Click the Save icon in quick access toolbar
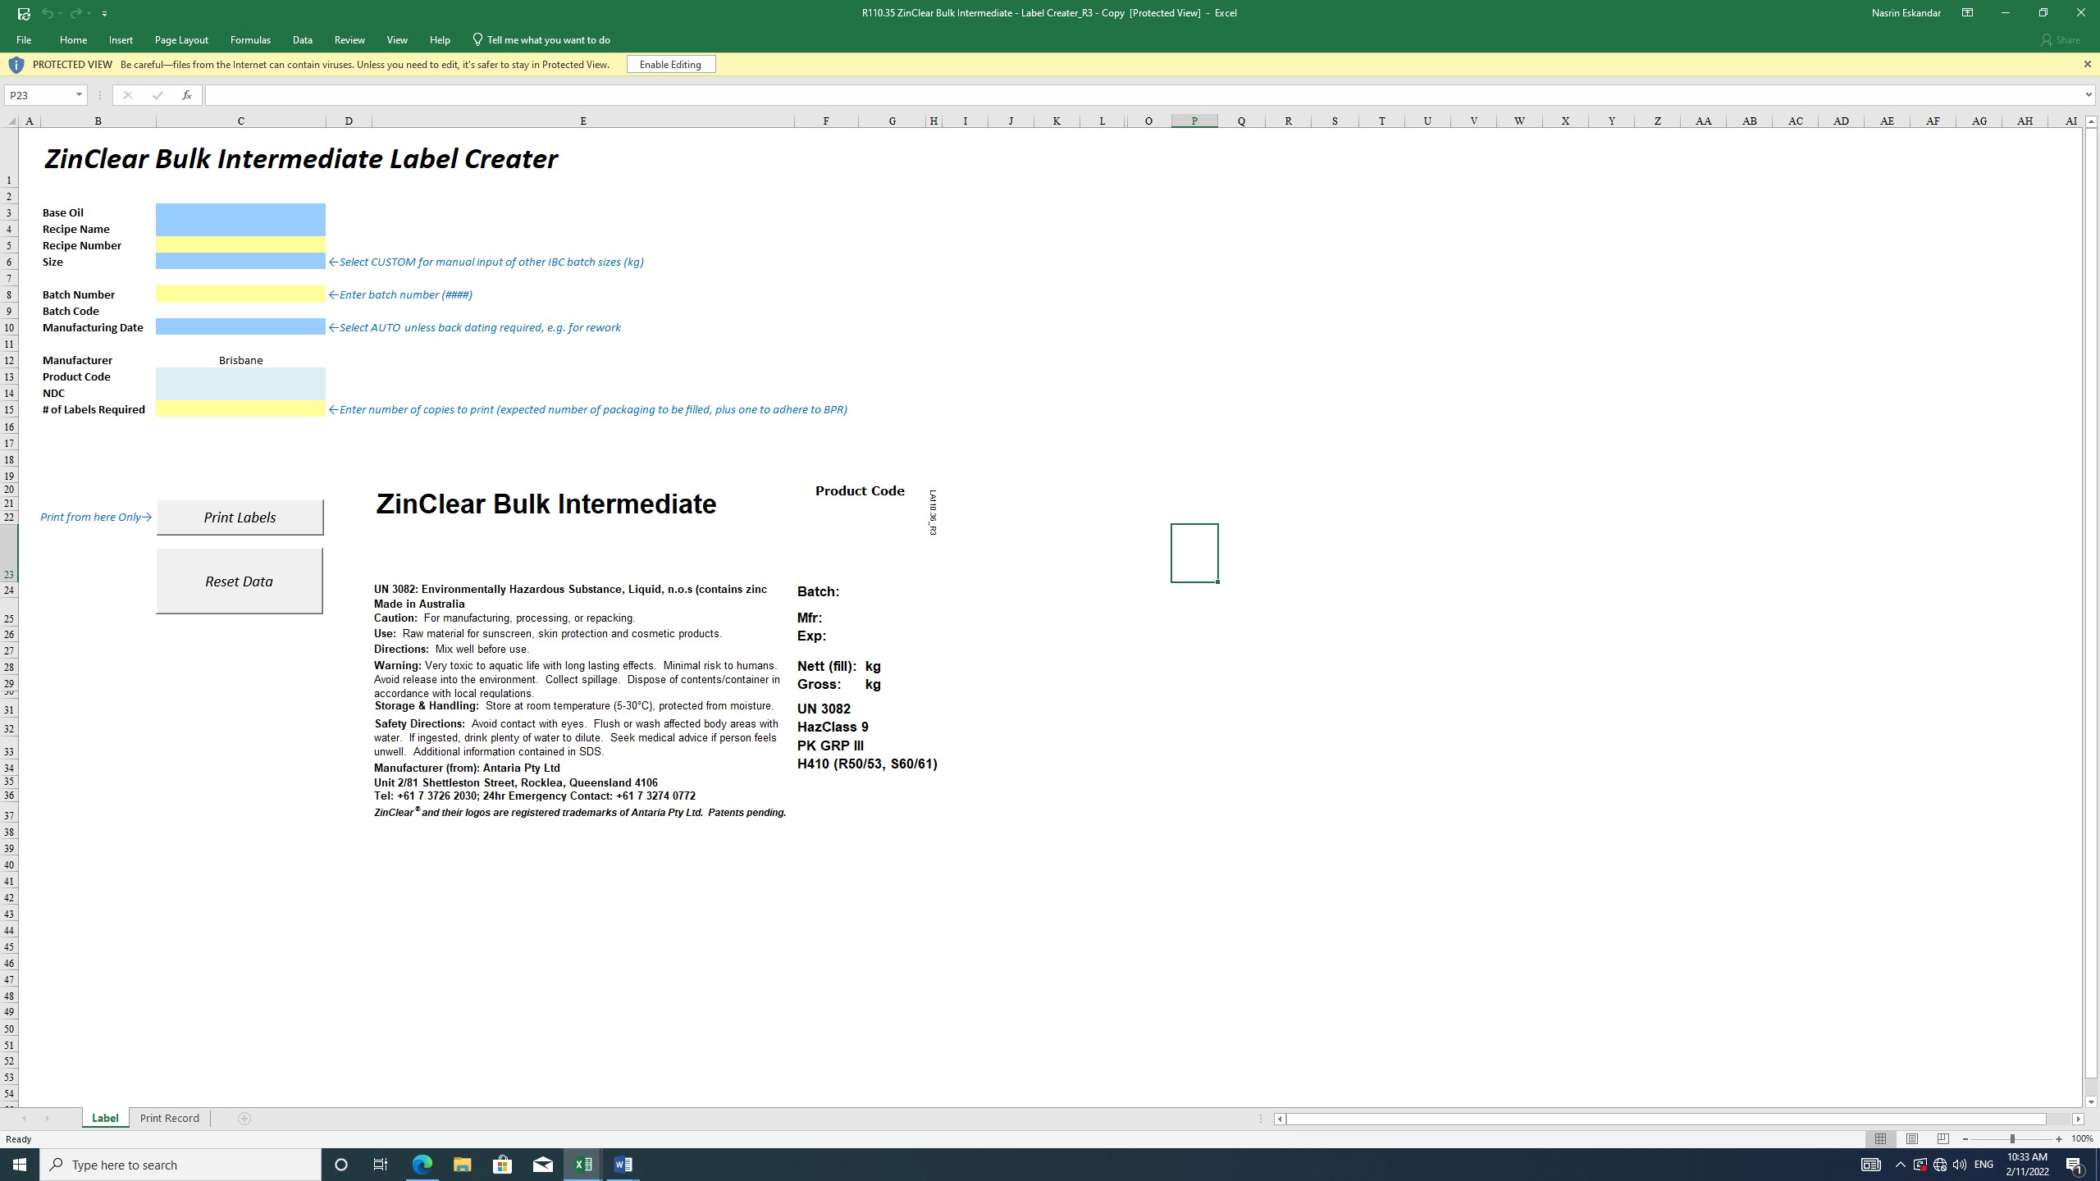The image size is (2100, 1181). (x=24, y=13)
